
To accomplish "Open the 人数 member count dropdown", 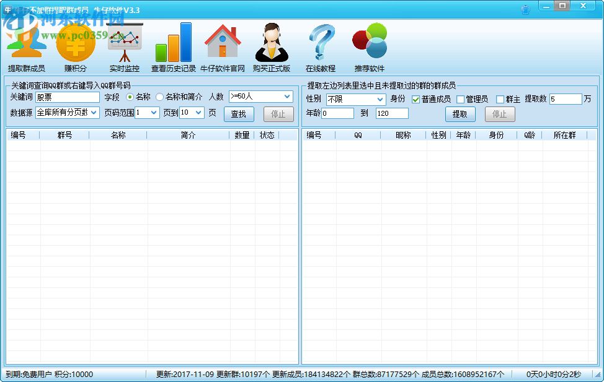I will [260, 97].
